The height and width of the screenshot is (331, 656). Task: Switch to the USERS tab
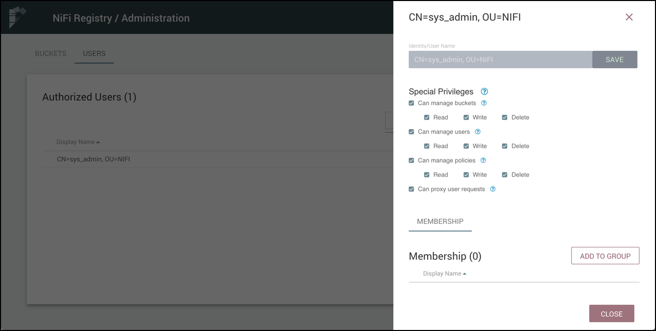[94, 53]
